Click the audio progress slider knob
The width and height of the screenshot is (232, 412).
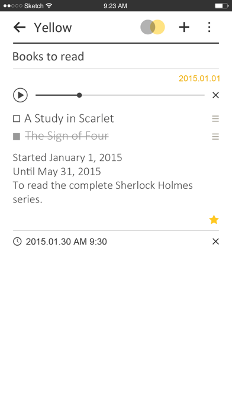tap(79, 95)
